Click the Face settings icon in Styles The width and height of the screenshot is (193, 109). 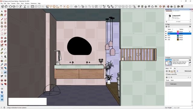pyautogui.click(x=169, y=71)
